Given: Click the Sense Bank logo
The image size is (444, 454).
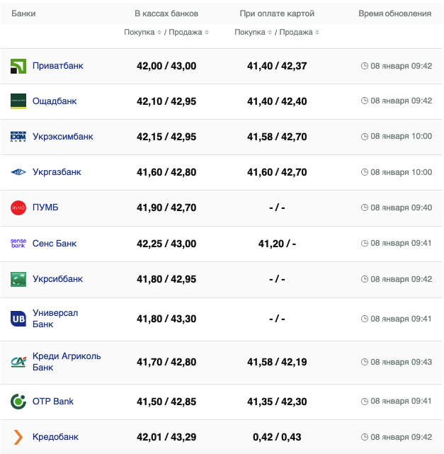Looking at the screenshot, I should tap(18, 244).
